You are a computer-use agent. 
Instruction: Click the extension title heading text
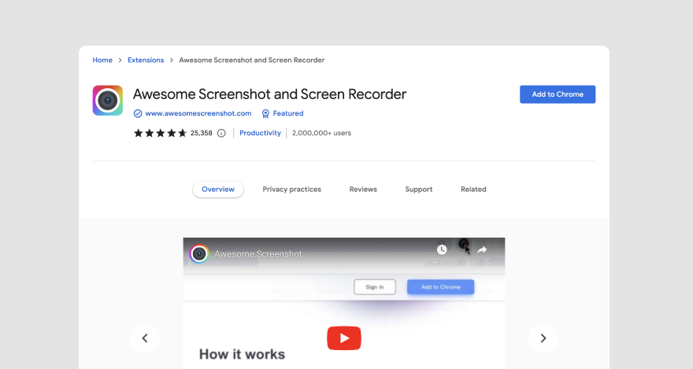[269, 94]
